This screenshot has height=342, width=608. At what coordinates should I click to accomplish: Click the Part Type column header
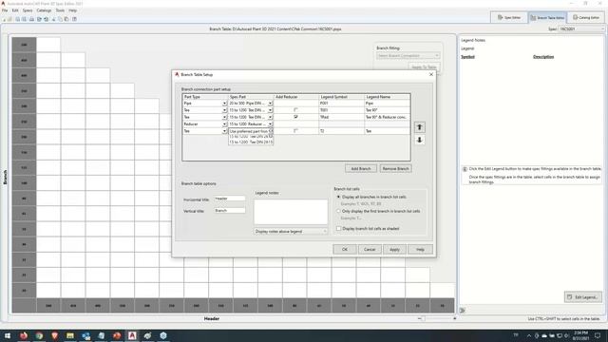click(x=205, y=97)
